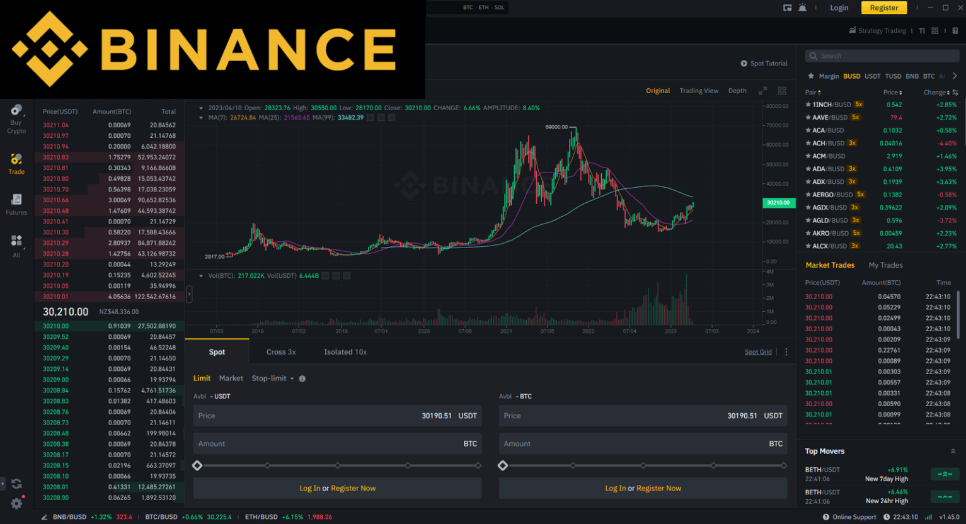
Task: Open the layout grid icon near Strategy Trading
Action: pyautogui.click(x=935, y=31)
